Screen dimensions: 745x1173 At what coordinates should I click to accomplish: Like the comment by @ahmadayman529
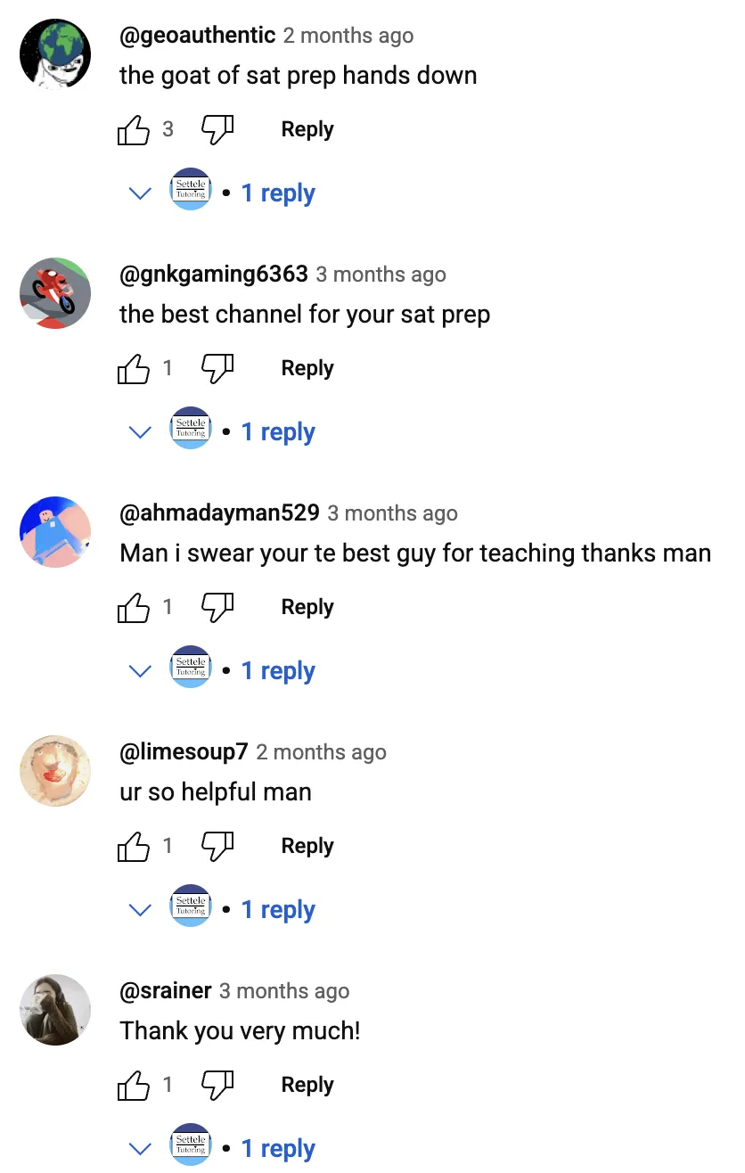(x=134, y=608)
